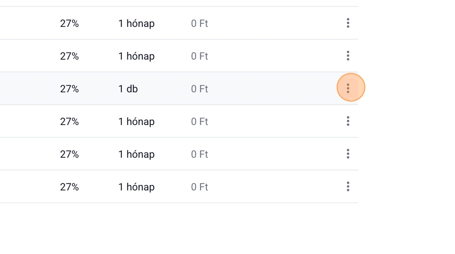Click the 27% value in the fourth row
This screenshot has height=254, width=455.
(69, 121)
